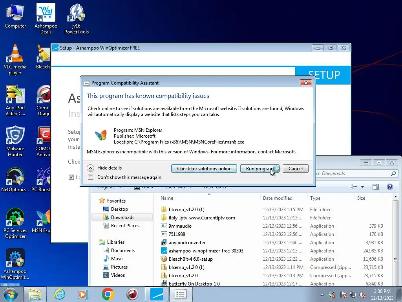Launch Google Chrome from the taskbar
Screen dimensions: 402x302
pos(108,294)
